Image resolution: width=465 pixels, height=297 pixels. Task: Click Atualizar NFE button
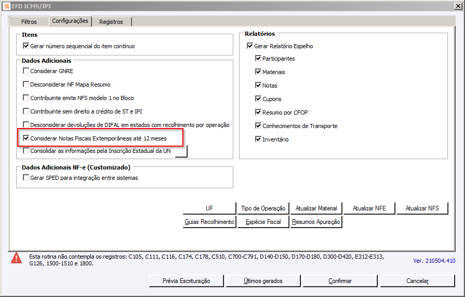[369, 208]
